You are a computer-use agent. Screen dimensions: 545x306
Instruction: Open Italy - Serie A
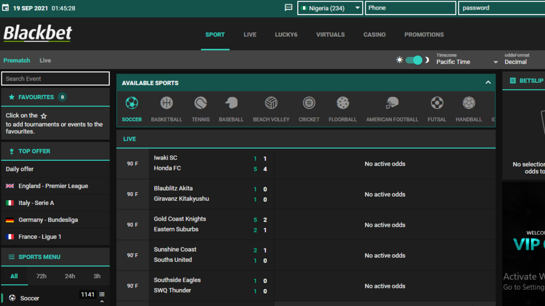click(55, 203)
